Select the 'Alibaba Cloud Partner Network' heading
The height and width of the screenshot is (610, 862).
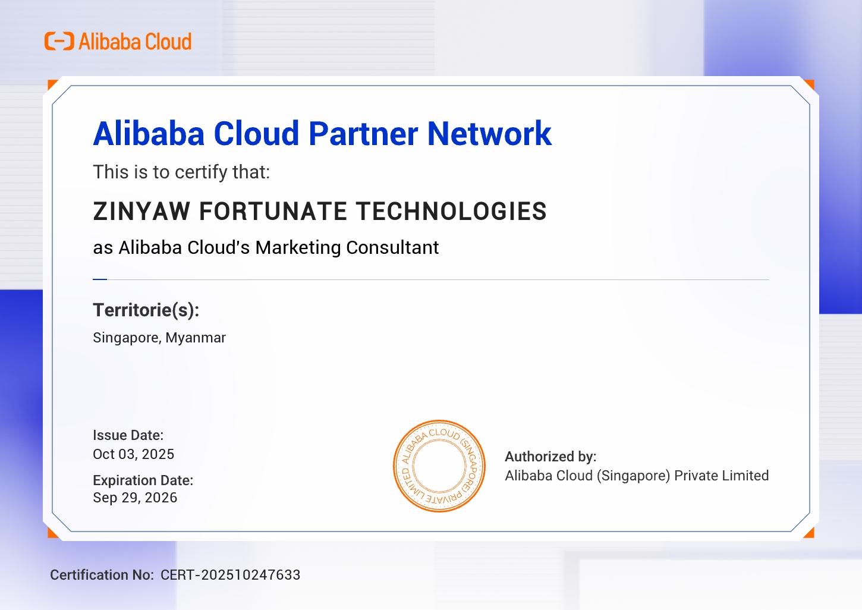point(322,133)
